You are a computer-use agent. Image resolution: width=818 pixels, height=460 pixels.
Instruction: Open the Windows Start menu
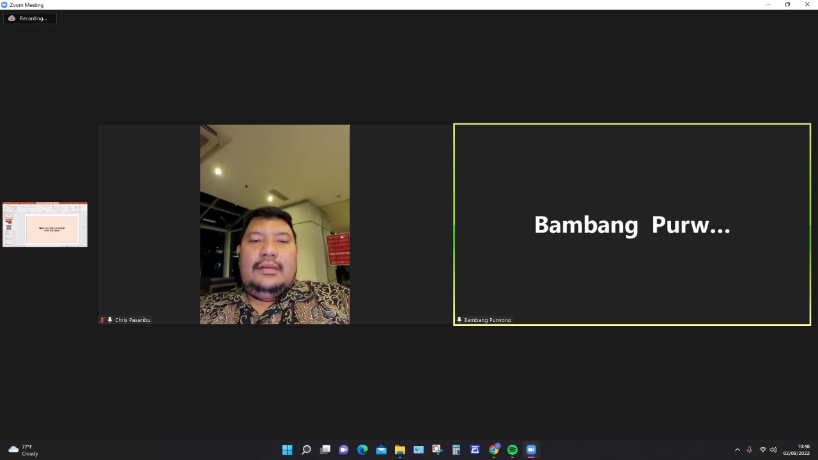(288, 450)
